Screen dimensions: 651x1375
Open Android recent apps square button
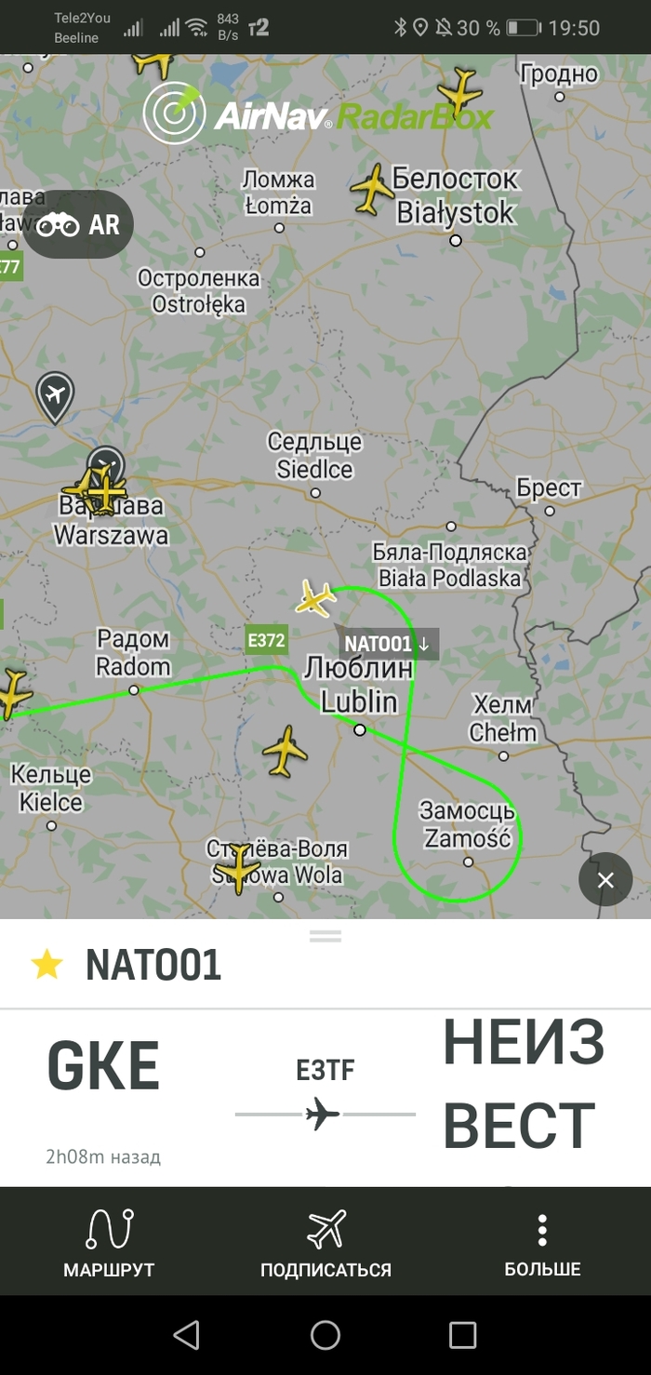[x=462, y=1335]
